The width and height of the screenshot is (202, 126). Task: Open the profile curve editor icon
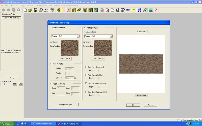[69, 10]
